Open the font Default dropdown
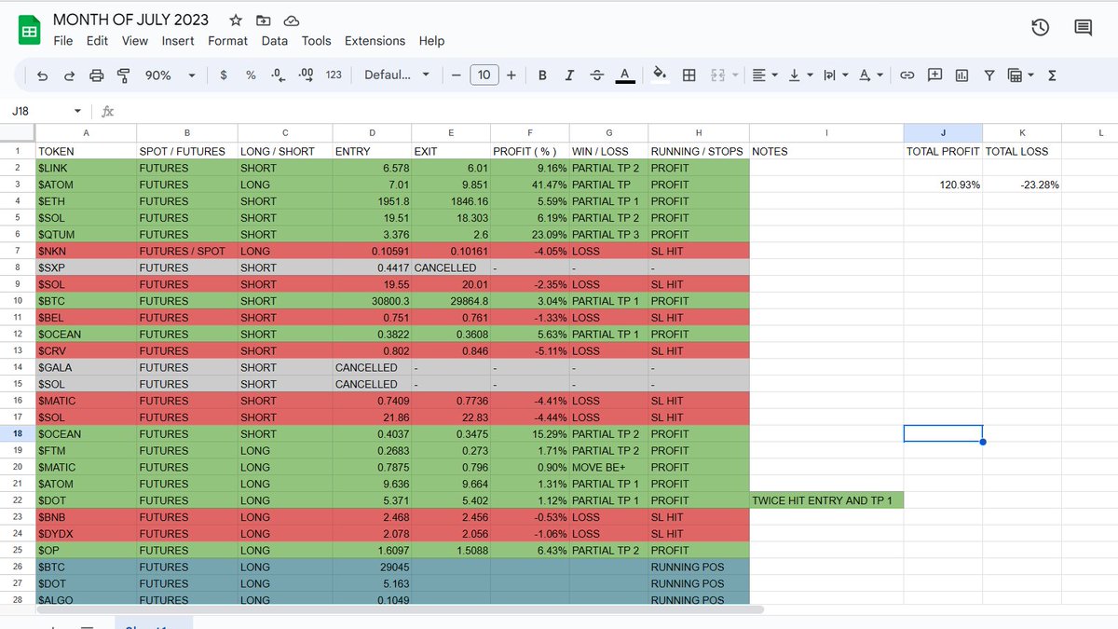1118x629 pixels. [x=398, y=75]
